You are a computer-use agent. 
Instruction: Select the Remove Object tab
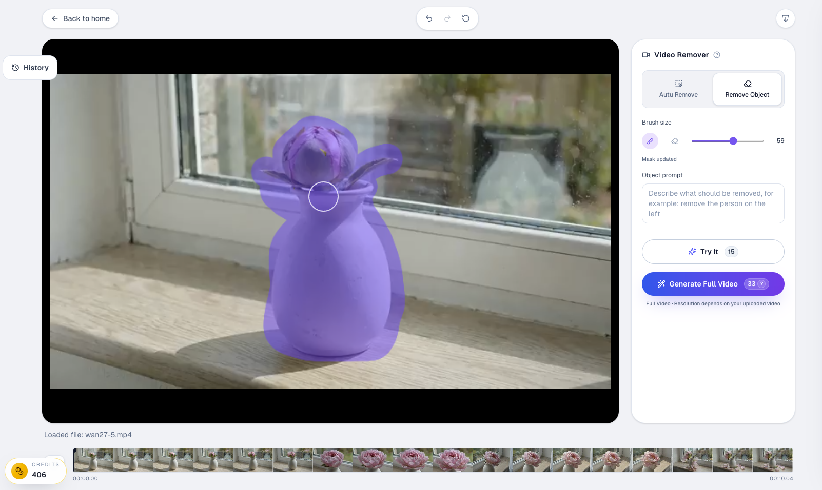747,89
